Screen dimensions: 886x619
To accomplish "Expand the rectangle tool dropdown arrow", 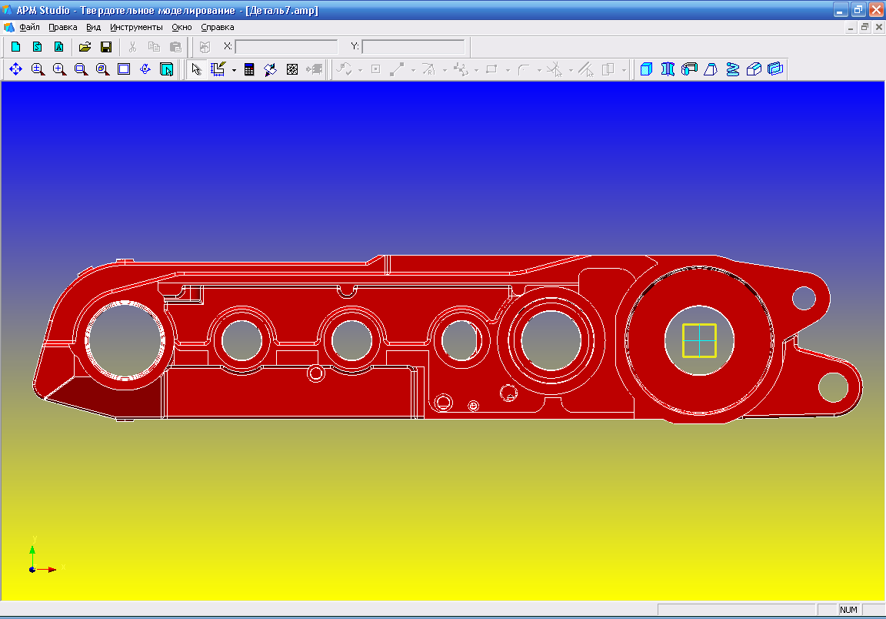I will [508, 70].
